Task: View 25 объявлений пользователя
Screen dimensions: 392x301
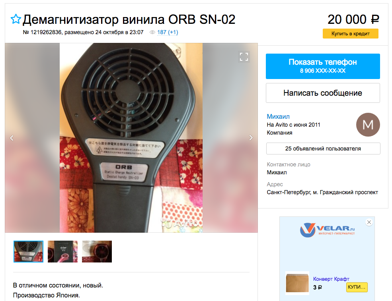Action: pos(323,149)
